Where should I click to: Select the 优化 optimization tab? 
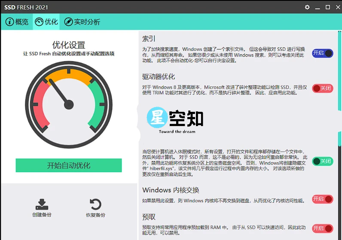[46, 22]
